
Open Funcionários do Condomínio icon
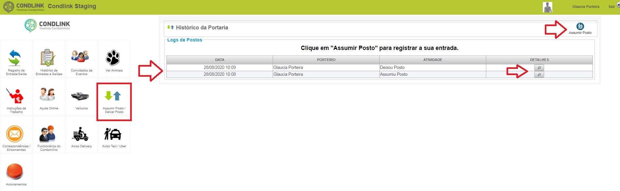click(48, 133)
